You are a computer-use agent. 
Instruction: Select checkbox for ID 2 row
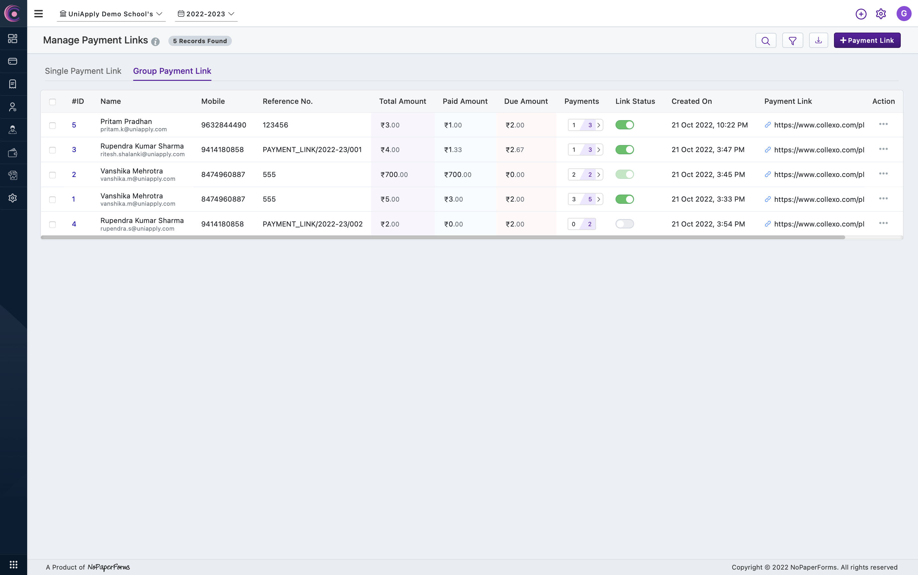click(x=52, y=175)
